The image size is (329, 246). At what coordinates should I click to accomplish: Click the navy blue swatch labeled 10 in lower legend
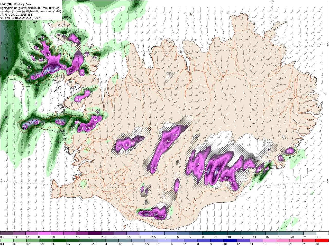coord(230,240)
